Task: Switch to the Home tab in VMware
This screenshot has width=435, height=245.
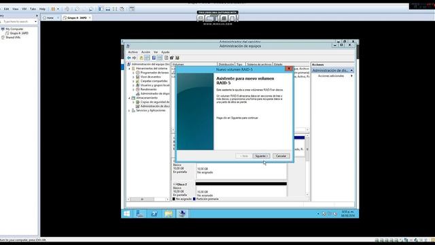Action: (50, 18)
